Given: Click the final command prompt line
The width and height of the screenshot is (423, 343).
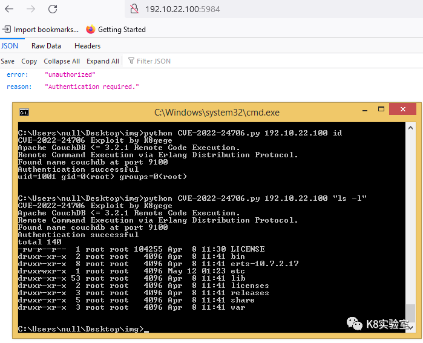Looking at the screenshot, I should [84, 329].
